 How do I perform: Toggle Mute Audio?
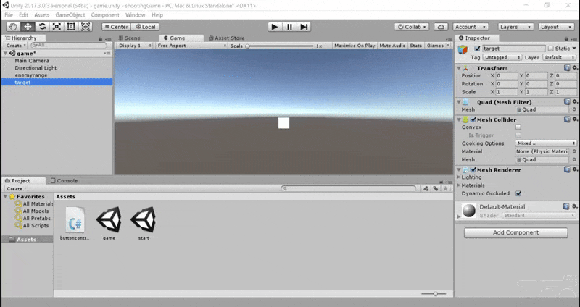pos(392,46)
